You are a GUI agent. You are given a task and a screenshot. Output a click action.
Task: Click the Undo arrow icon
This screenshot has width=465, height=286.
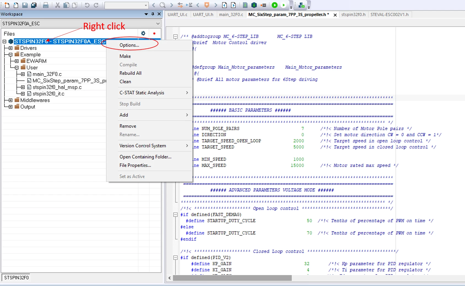(87, 5)
